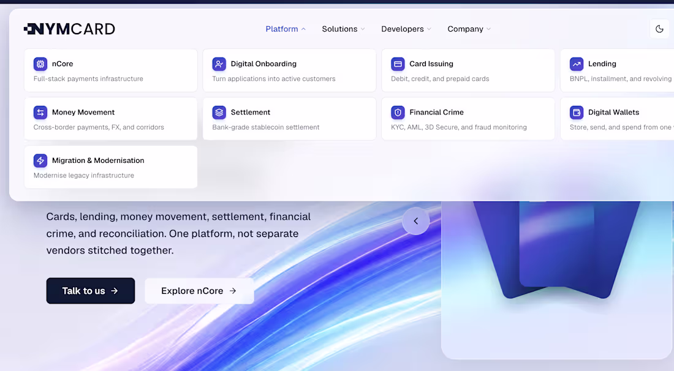Expand the Solutions dropdown chevron
This screenshot has width=674, height=371.
point(363,29)
